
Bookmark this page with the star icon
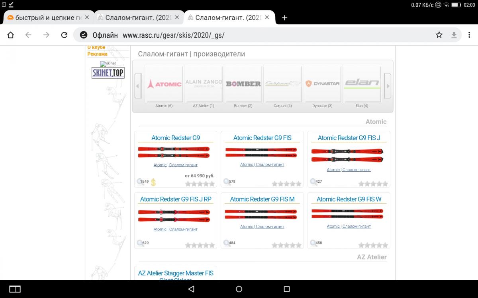click(439, 35)
